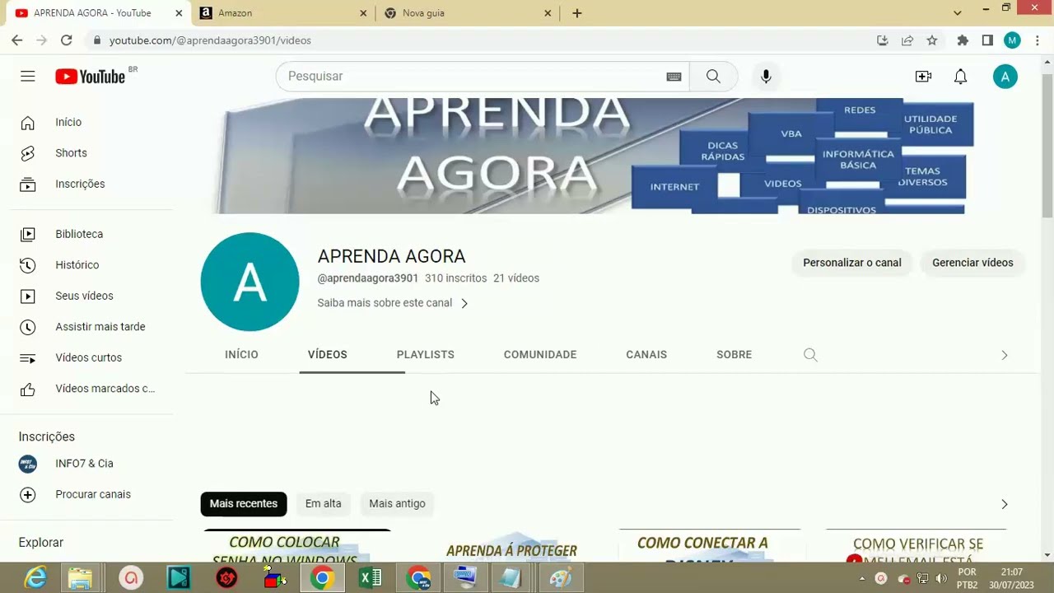Click Gerenciar vídeos button
1054x593 pixels.
(x=972, y=263)
